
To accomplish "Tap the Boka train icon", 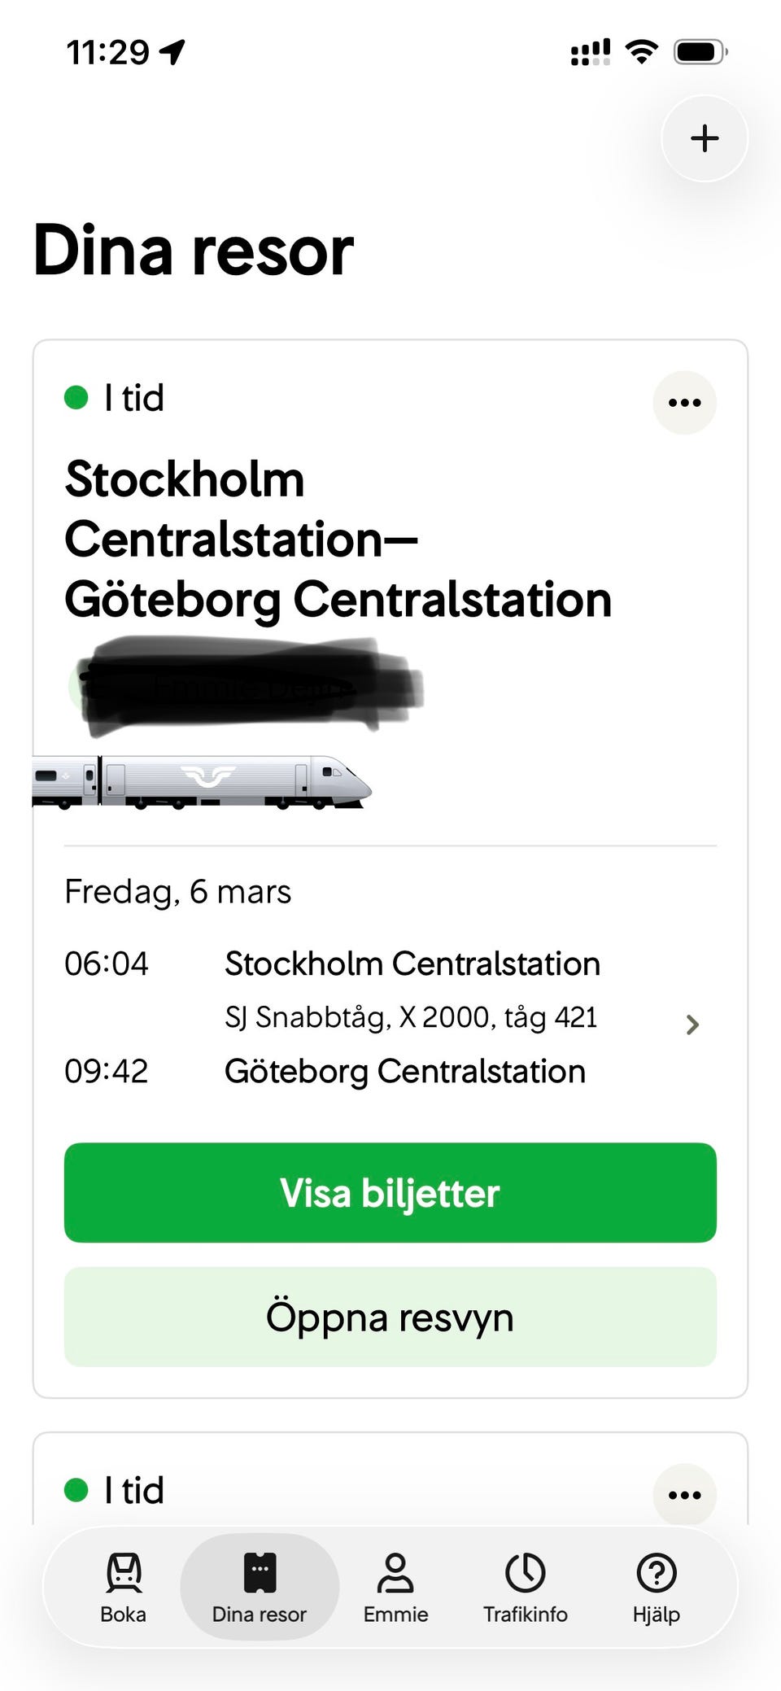I will tap(124, 1572).
